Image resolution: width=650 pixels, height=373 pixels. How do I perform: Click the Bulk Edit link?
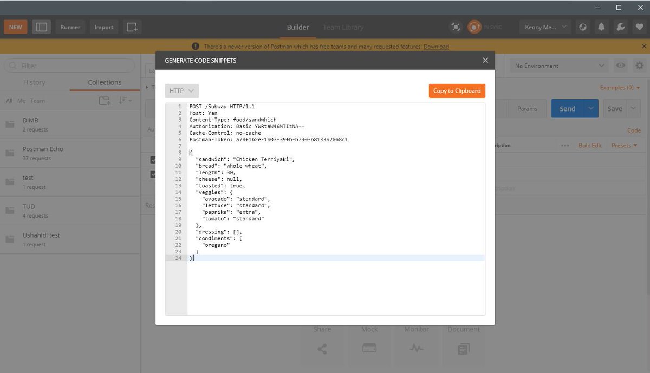590,145
